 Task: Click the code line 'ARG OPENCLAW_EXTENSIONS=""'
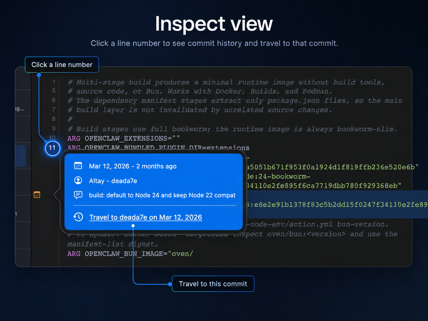[124, 138]
